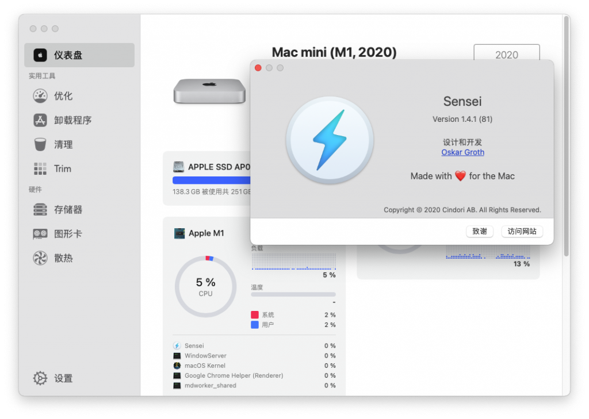Screen dimensions: 589x419
Task: Click the blue SSD usage bar
Action: [212, 180]
